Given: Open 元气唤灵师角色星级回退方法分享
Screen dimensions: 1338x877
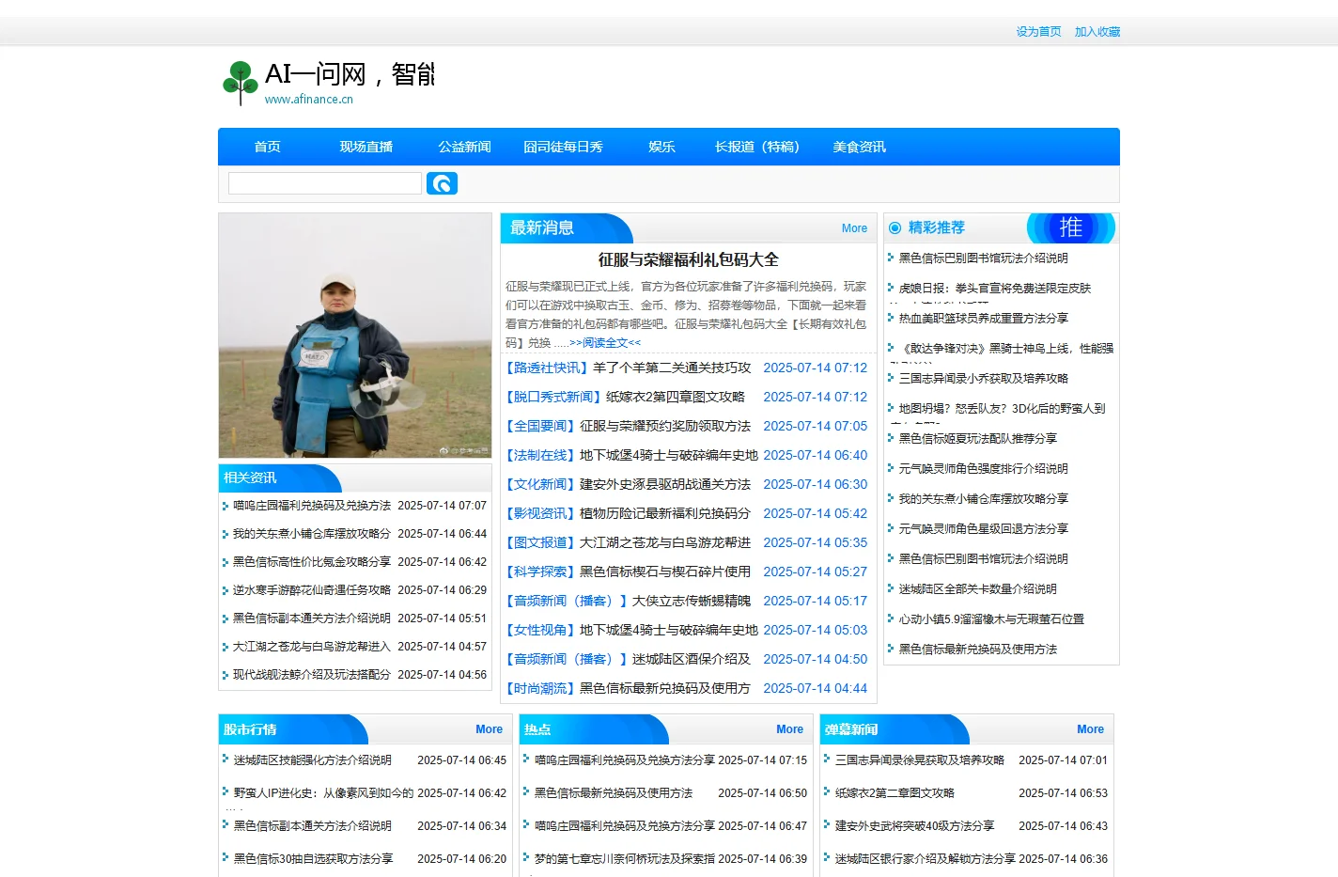Looking at the screenshot, I should tap(984, 529).
